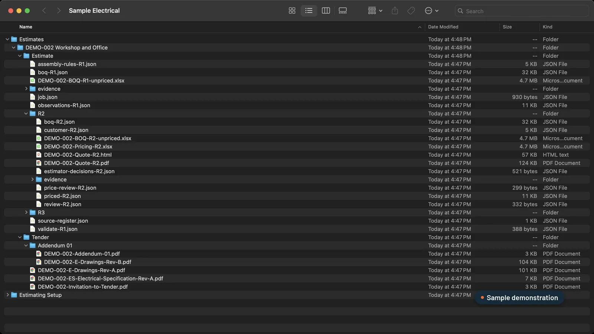This screenshot has width=594, height=334.
Task: Select the DEMO-002-BOQ-R1-unpriced.xlsx file icon
Action: pos(32,81)
